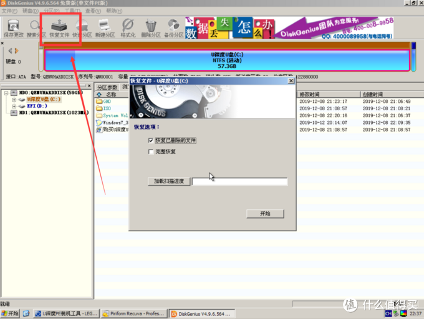Switch to Piriform Recuva taskbar window

tap(134, 313)
